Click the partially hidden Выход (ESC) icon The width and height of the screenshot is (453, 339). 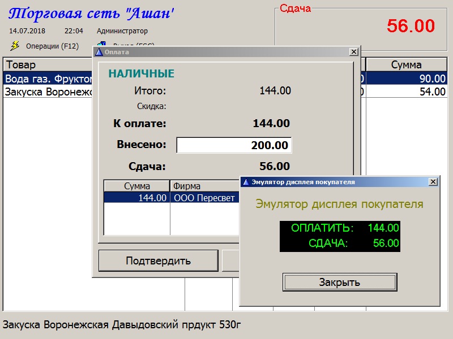101,44
